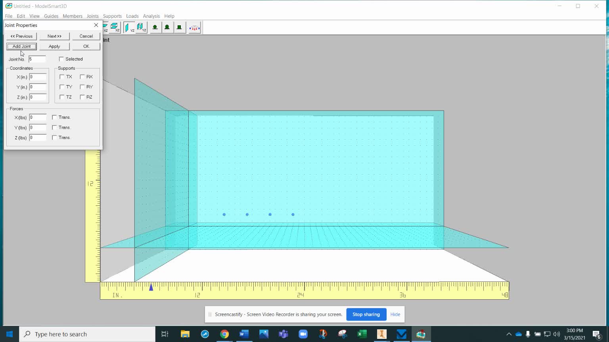Screen dimensions: 609x342
Task: Check Trans. for the Y force
Action: pos(55,127)
